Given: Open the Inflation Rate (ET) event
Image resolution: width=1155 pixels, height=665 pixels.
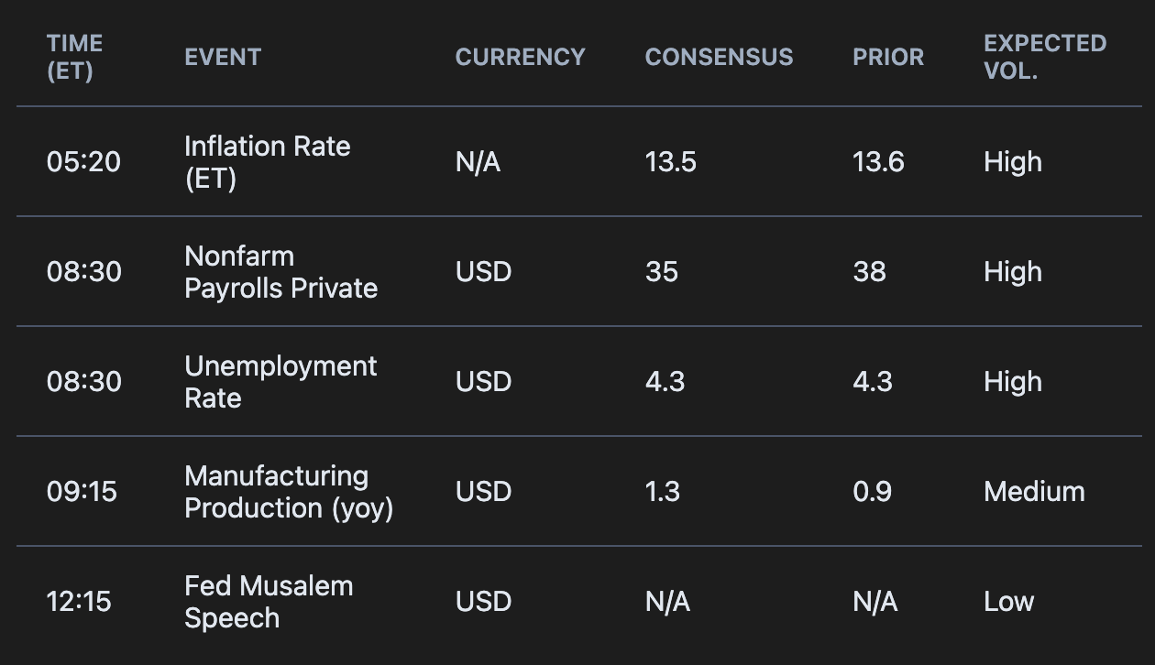Looking at the screenshot, I should click(x=267, y=162).
